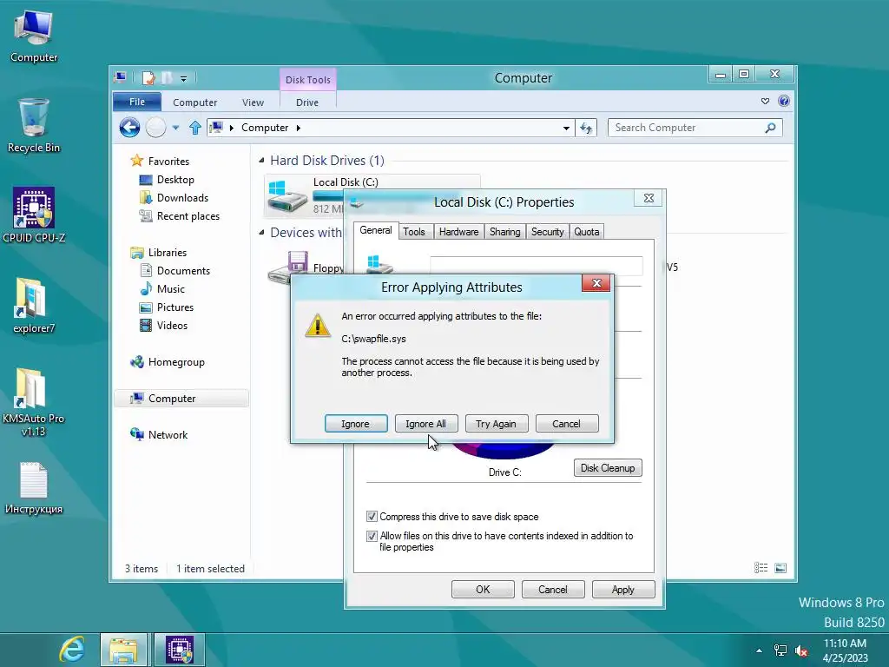Click the Forward arrow in Explorer
The height and width of the screenshot is (667, 889).
tap(156, 128)
